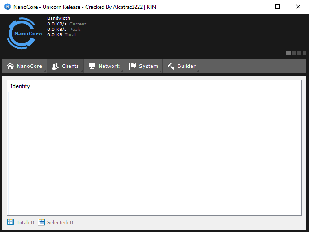Screen dimensions: 309x232
Task: Expand the Clients tab corner arrow
Action: click(81, 71)
